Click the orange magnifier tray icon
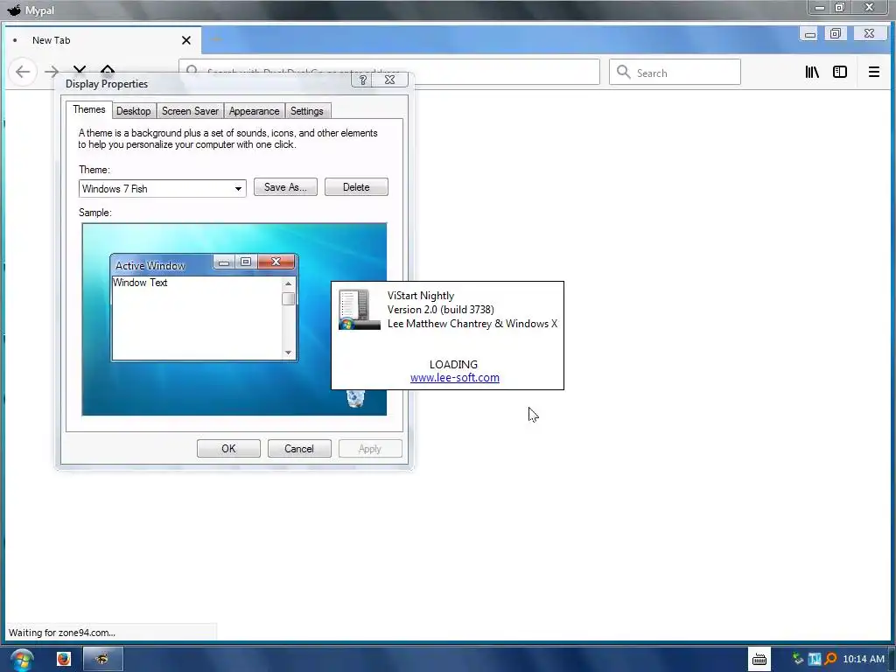 pyautogui.click(x=830, y=659)
